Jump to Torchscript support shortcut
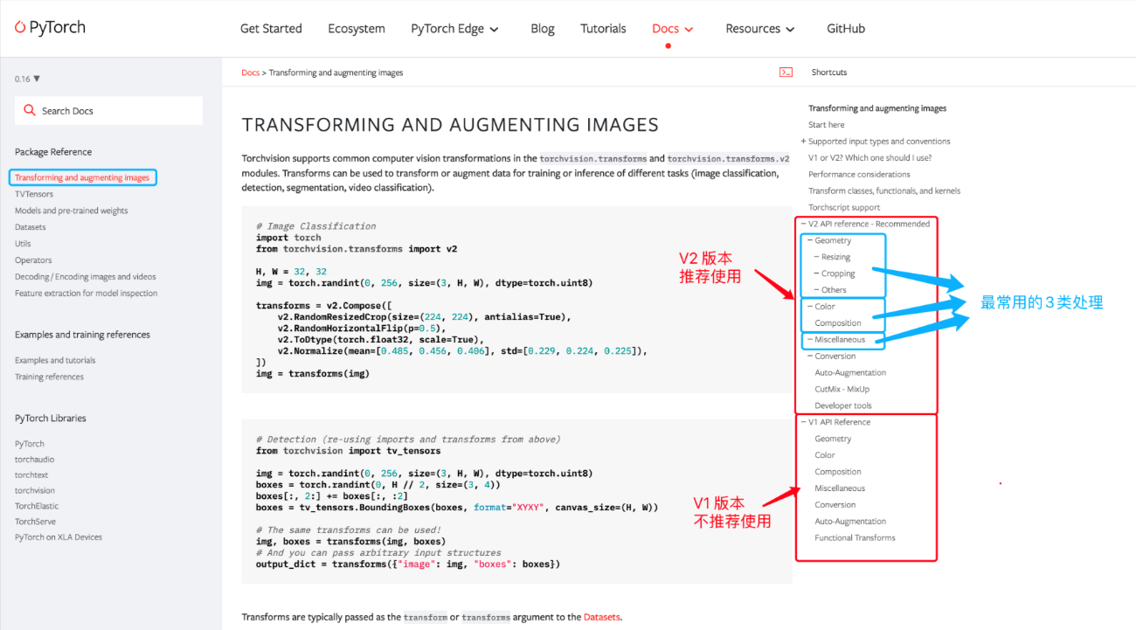 pyautogui.click(x=844, y=208)
